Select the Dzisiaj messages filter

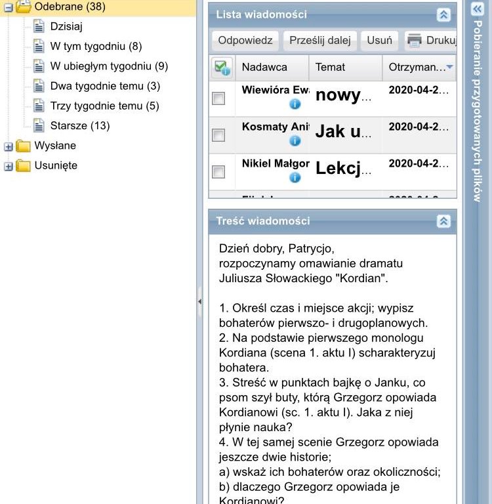(66, 26)
